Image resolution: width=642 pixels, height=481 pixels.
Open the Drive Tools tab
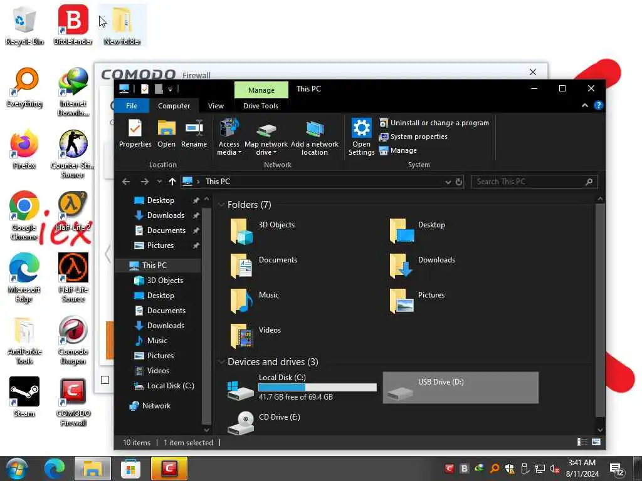(x=260, y=105)
